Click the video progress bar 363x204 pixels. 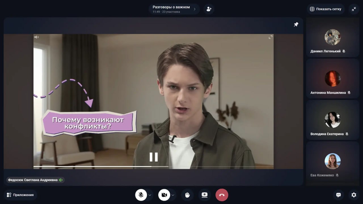pos(153,166)
